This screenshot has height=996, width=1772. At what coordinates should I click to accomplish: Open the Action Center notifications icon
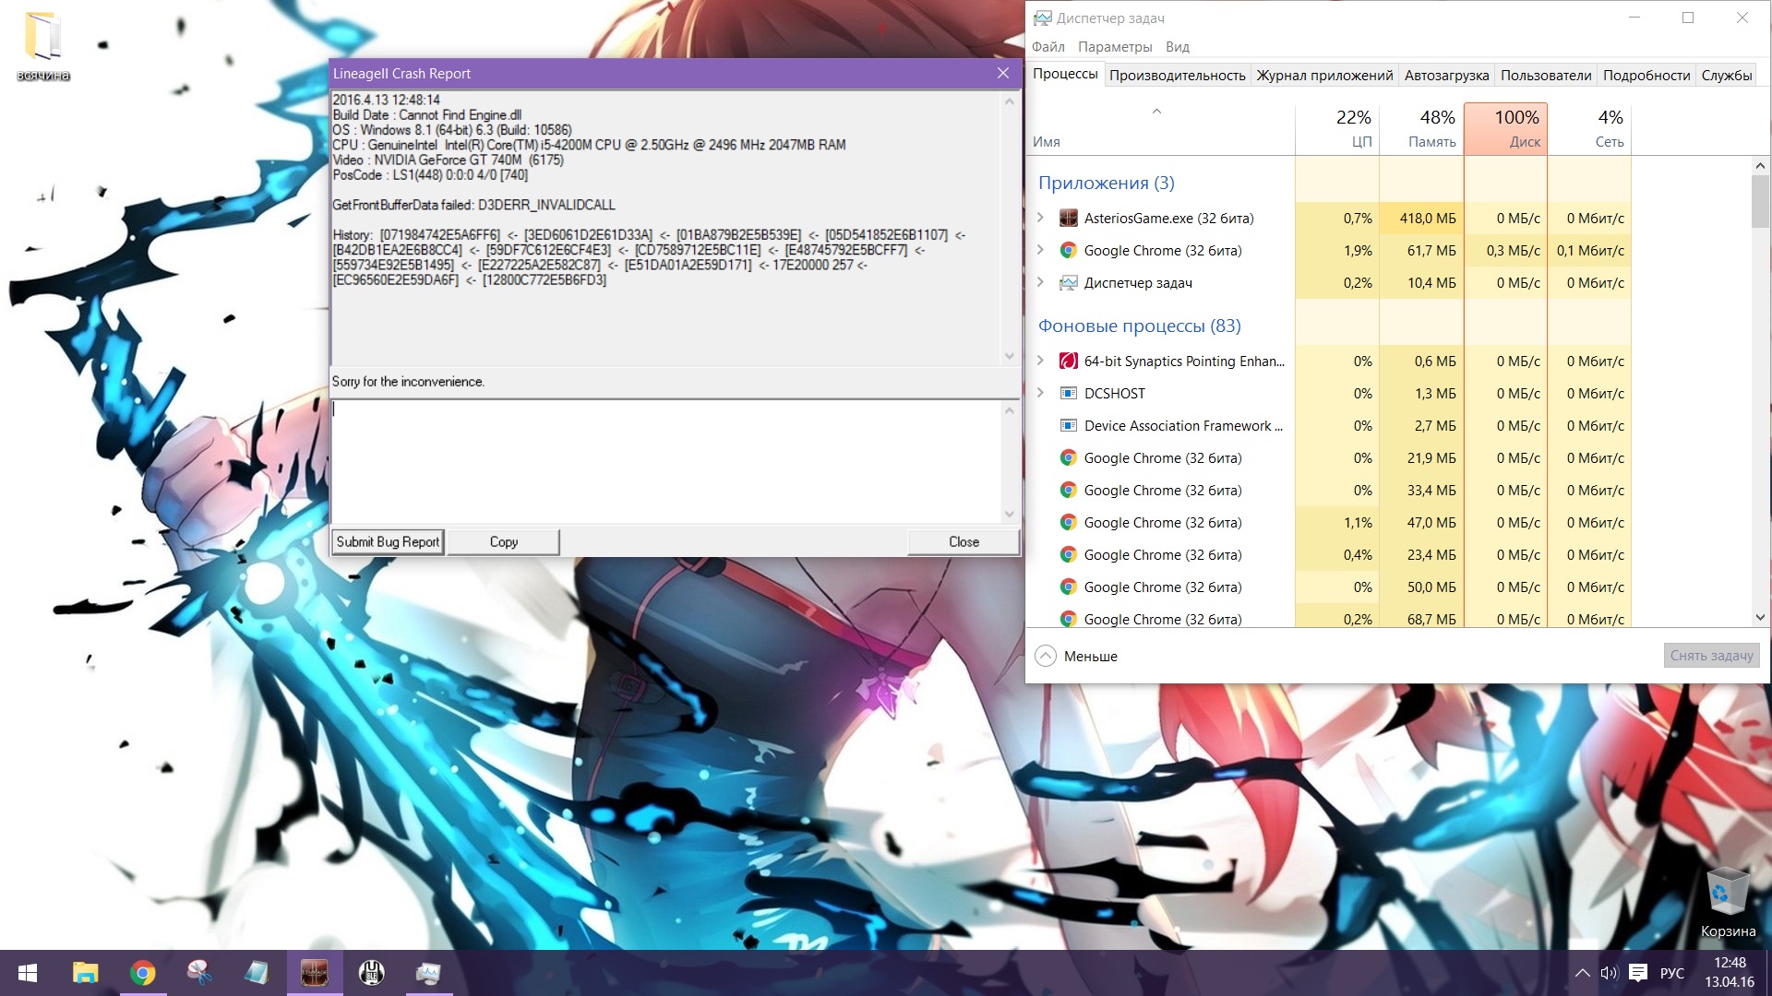pyautogui.click(x=1638, y=973)
